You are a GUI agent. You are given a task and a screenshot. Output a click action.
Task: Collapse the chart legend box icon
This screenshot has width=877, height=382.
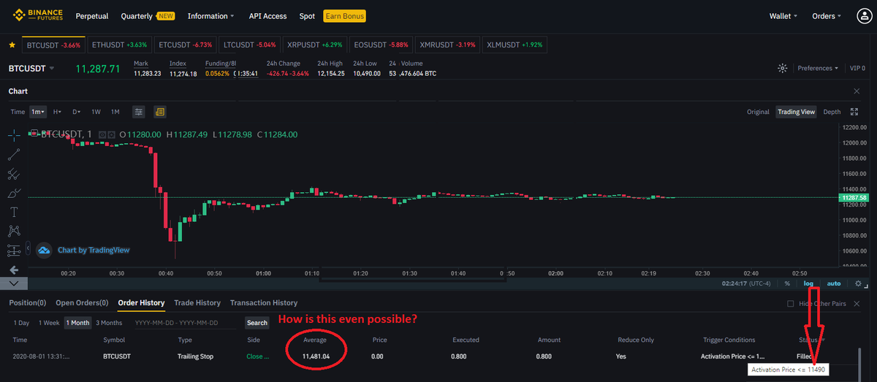(33, 134)
